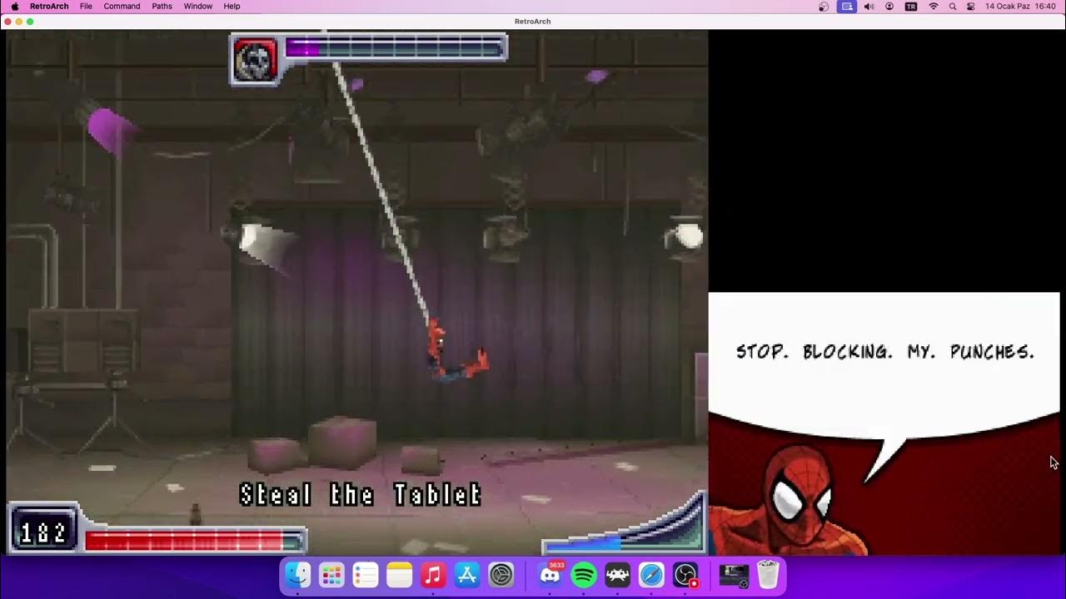
Task: Open Music app from the dock
Action: (433, 575)
